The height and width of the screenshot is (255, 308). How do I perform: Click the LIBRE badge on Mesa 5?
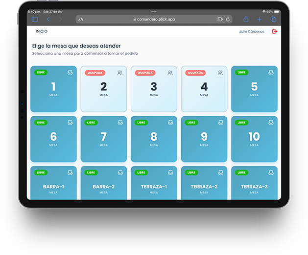click(x=241, y=72)
